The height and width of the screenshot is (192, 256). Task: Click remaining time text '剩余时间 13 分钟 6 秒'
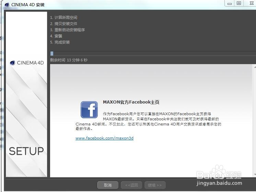(x=69, y=60)
